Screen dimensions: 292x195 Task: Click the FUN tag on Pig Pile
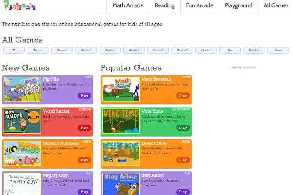click(x=89, y=77)
